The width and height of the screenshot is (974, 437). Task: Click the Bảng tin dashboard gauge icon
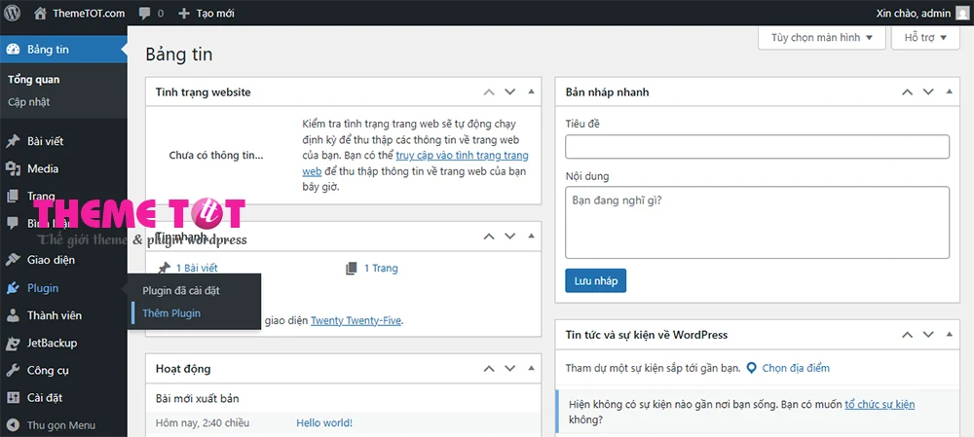click(x=13, y=50)
